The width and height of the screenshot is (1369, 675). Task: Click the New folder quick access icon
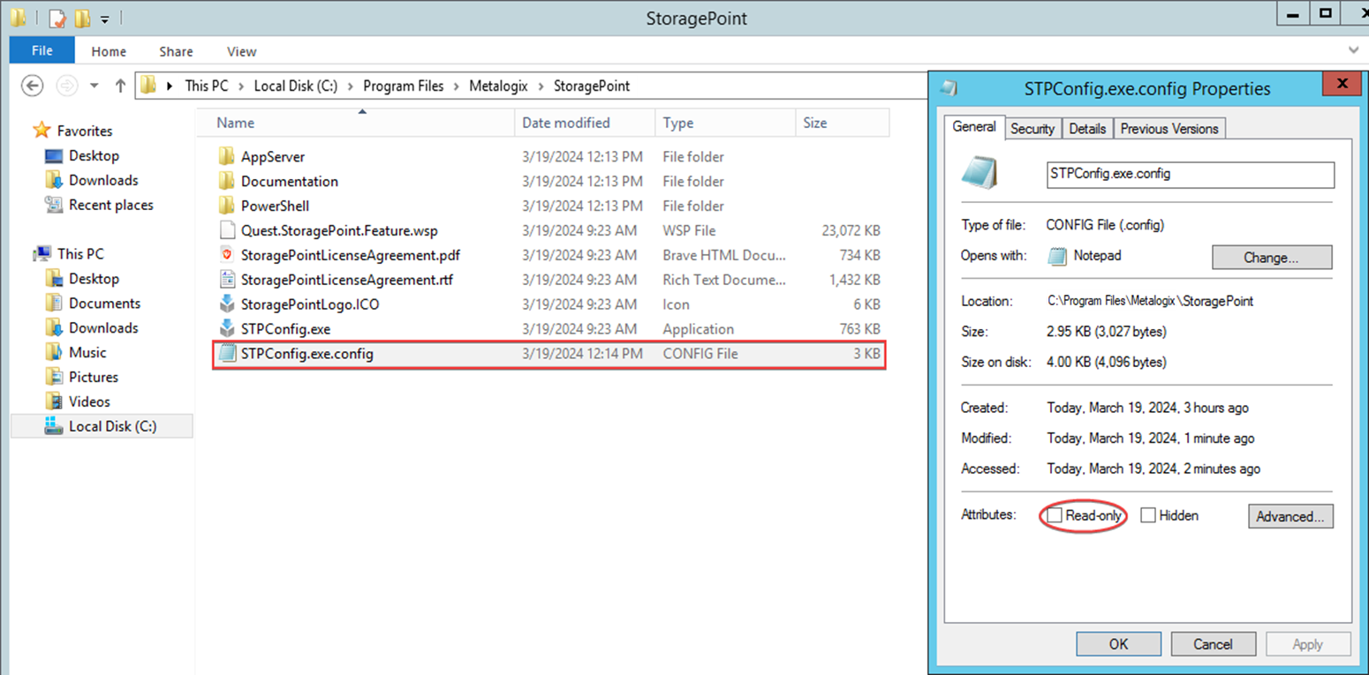[x=83, y=18]
